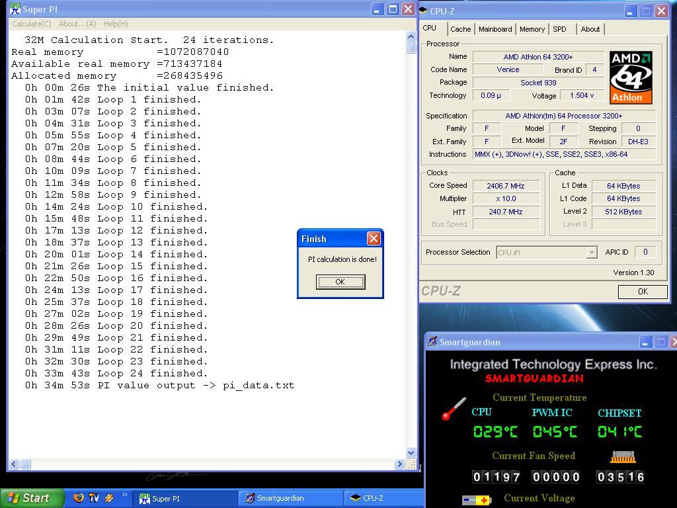Click the horizontal scrollbar right arrow in Super PI
Screen dimensions: 677x508
[x=399, y=464]
